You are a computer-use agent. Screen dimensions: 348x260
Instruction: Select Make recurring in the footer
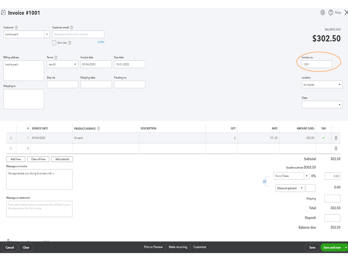(178, 247)
